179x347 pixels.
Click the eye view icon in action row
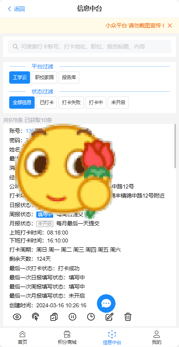[17, 317]
